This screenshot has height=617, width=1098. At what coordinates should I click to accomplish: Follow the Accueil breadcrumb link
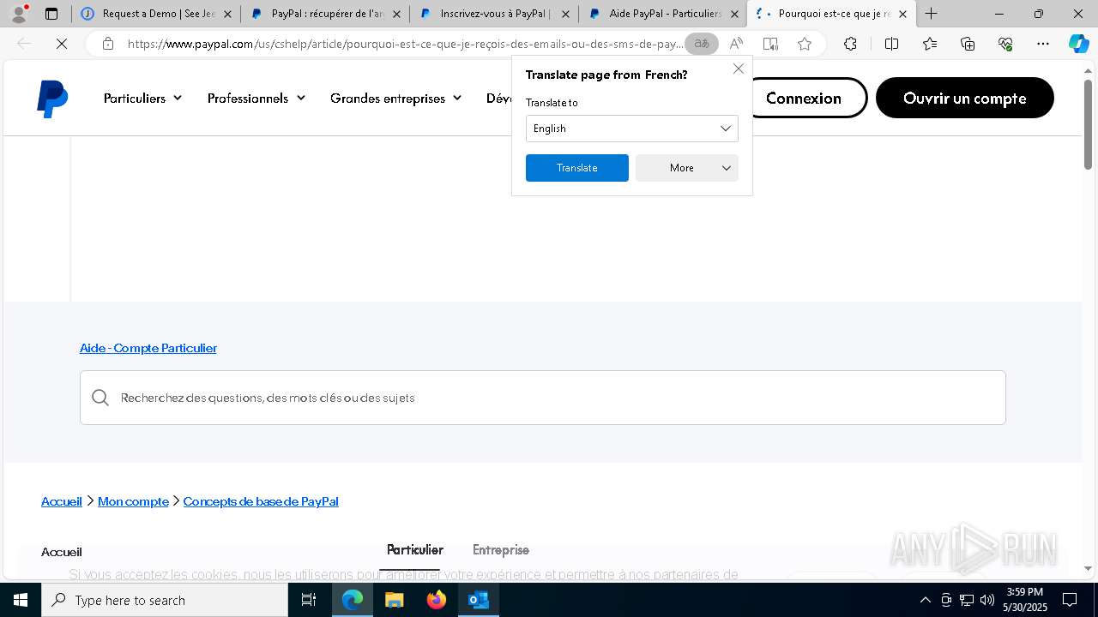point(62,501)
